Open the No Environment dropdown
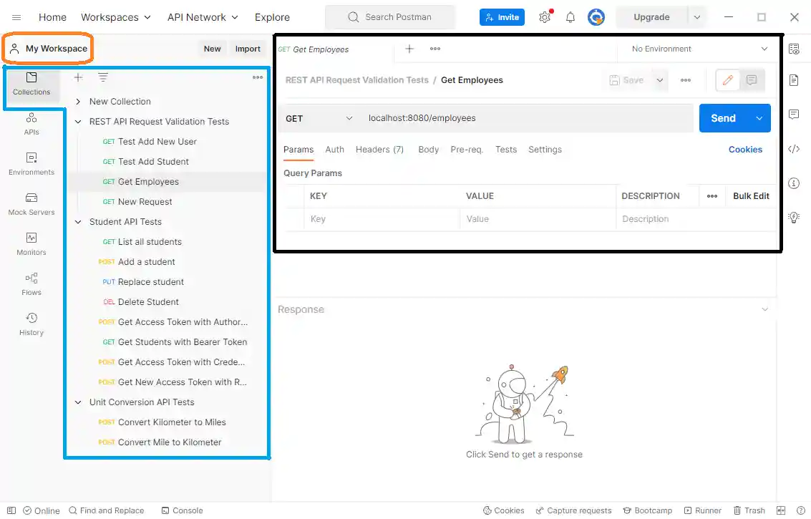 point(699,49)
